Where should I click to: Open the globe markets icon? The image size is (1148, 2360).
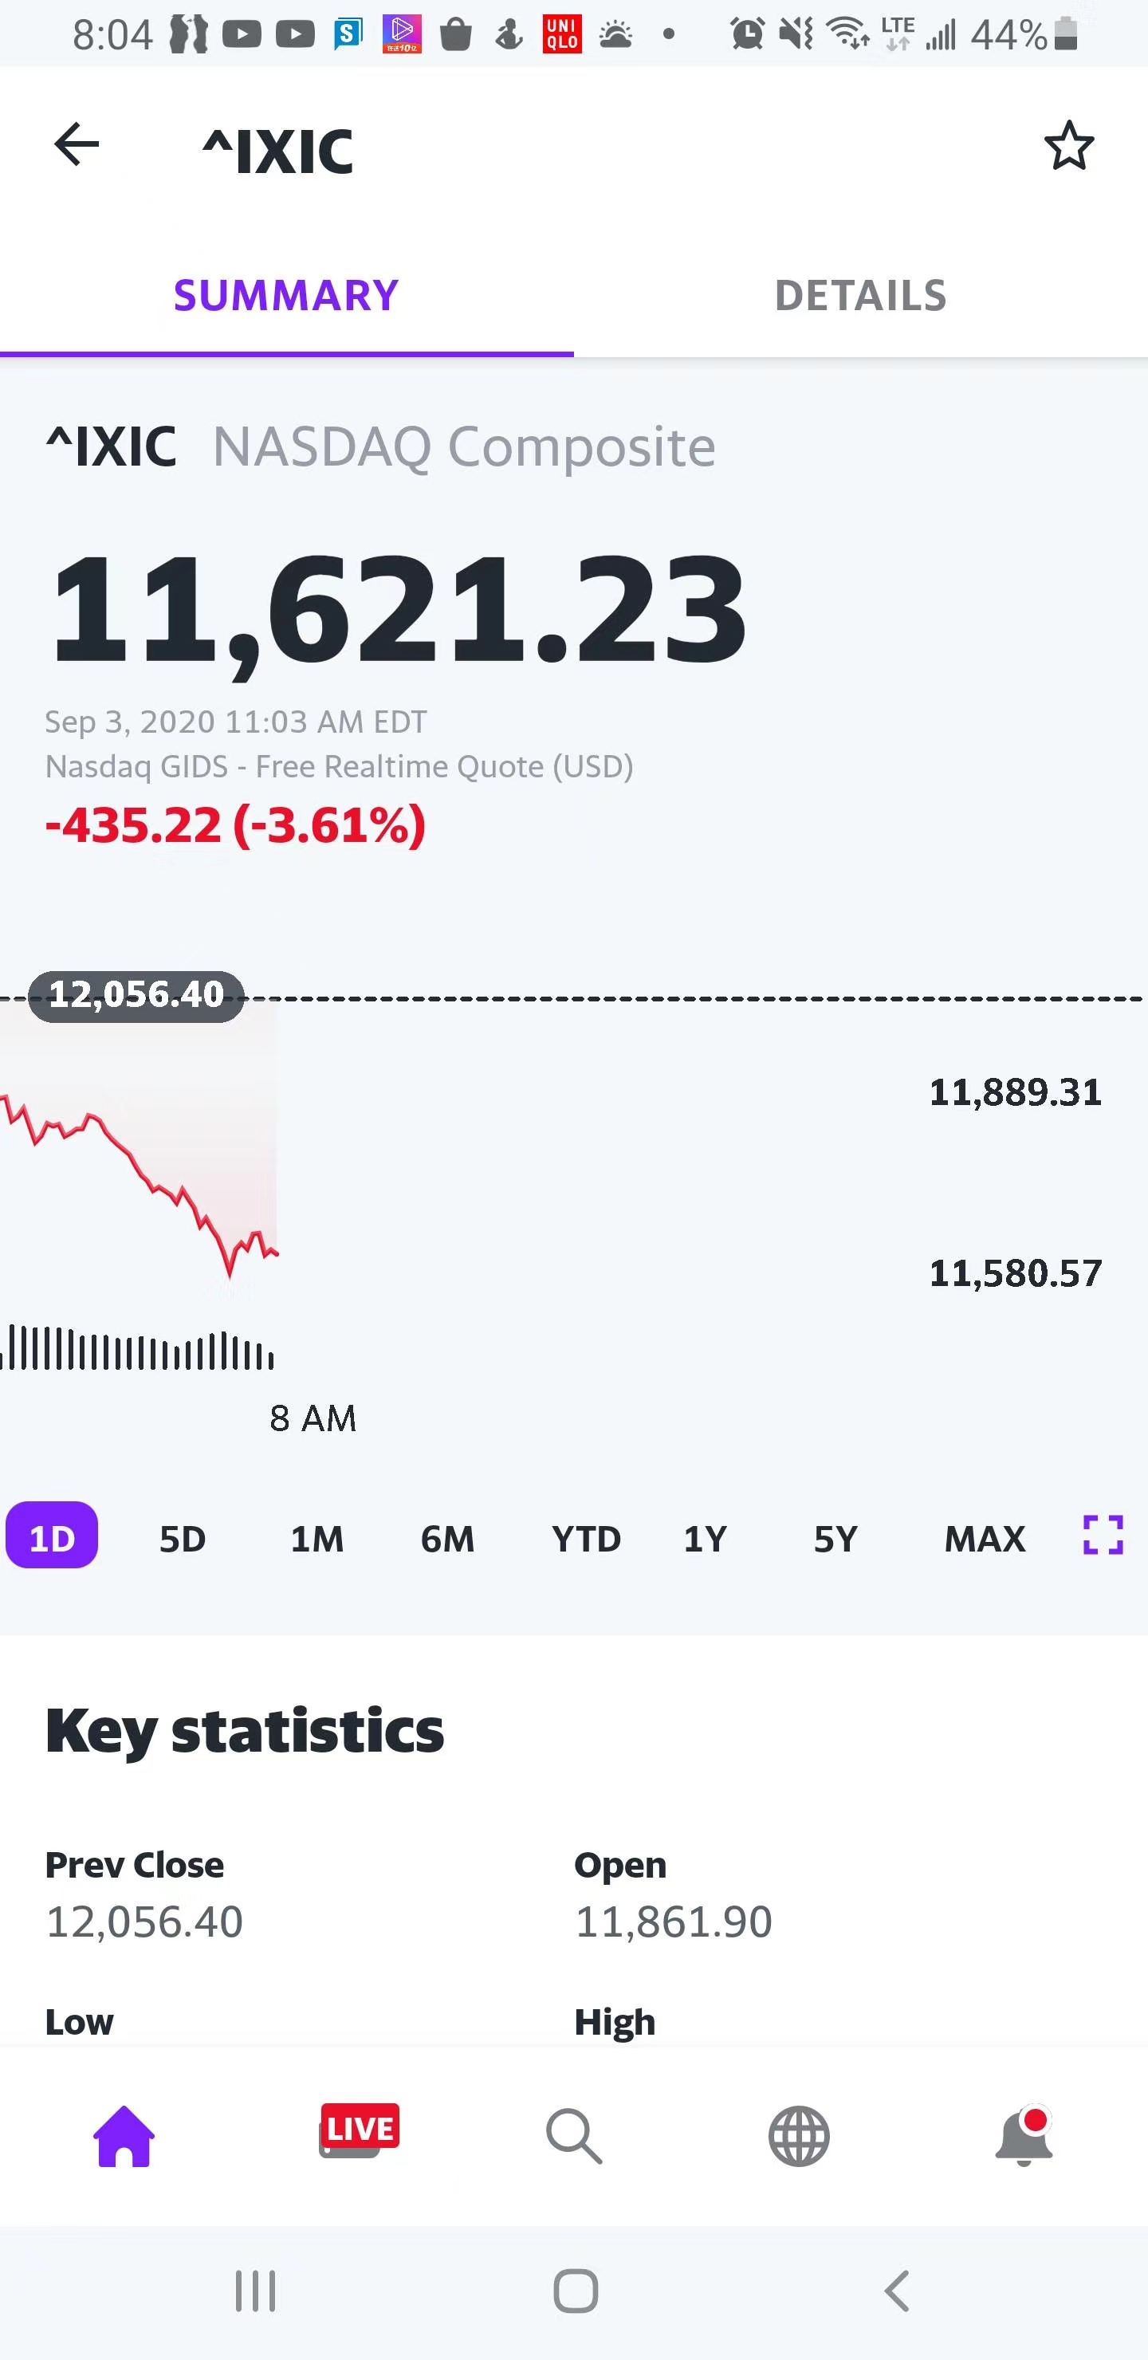click(799, 2137)
